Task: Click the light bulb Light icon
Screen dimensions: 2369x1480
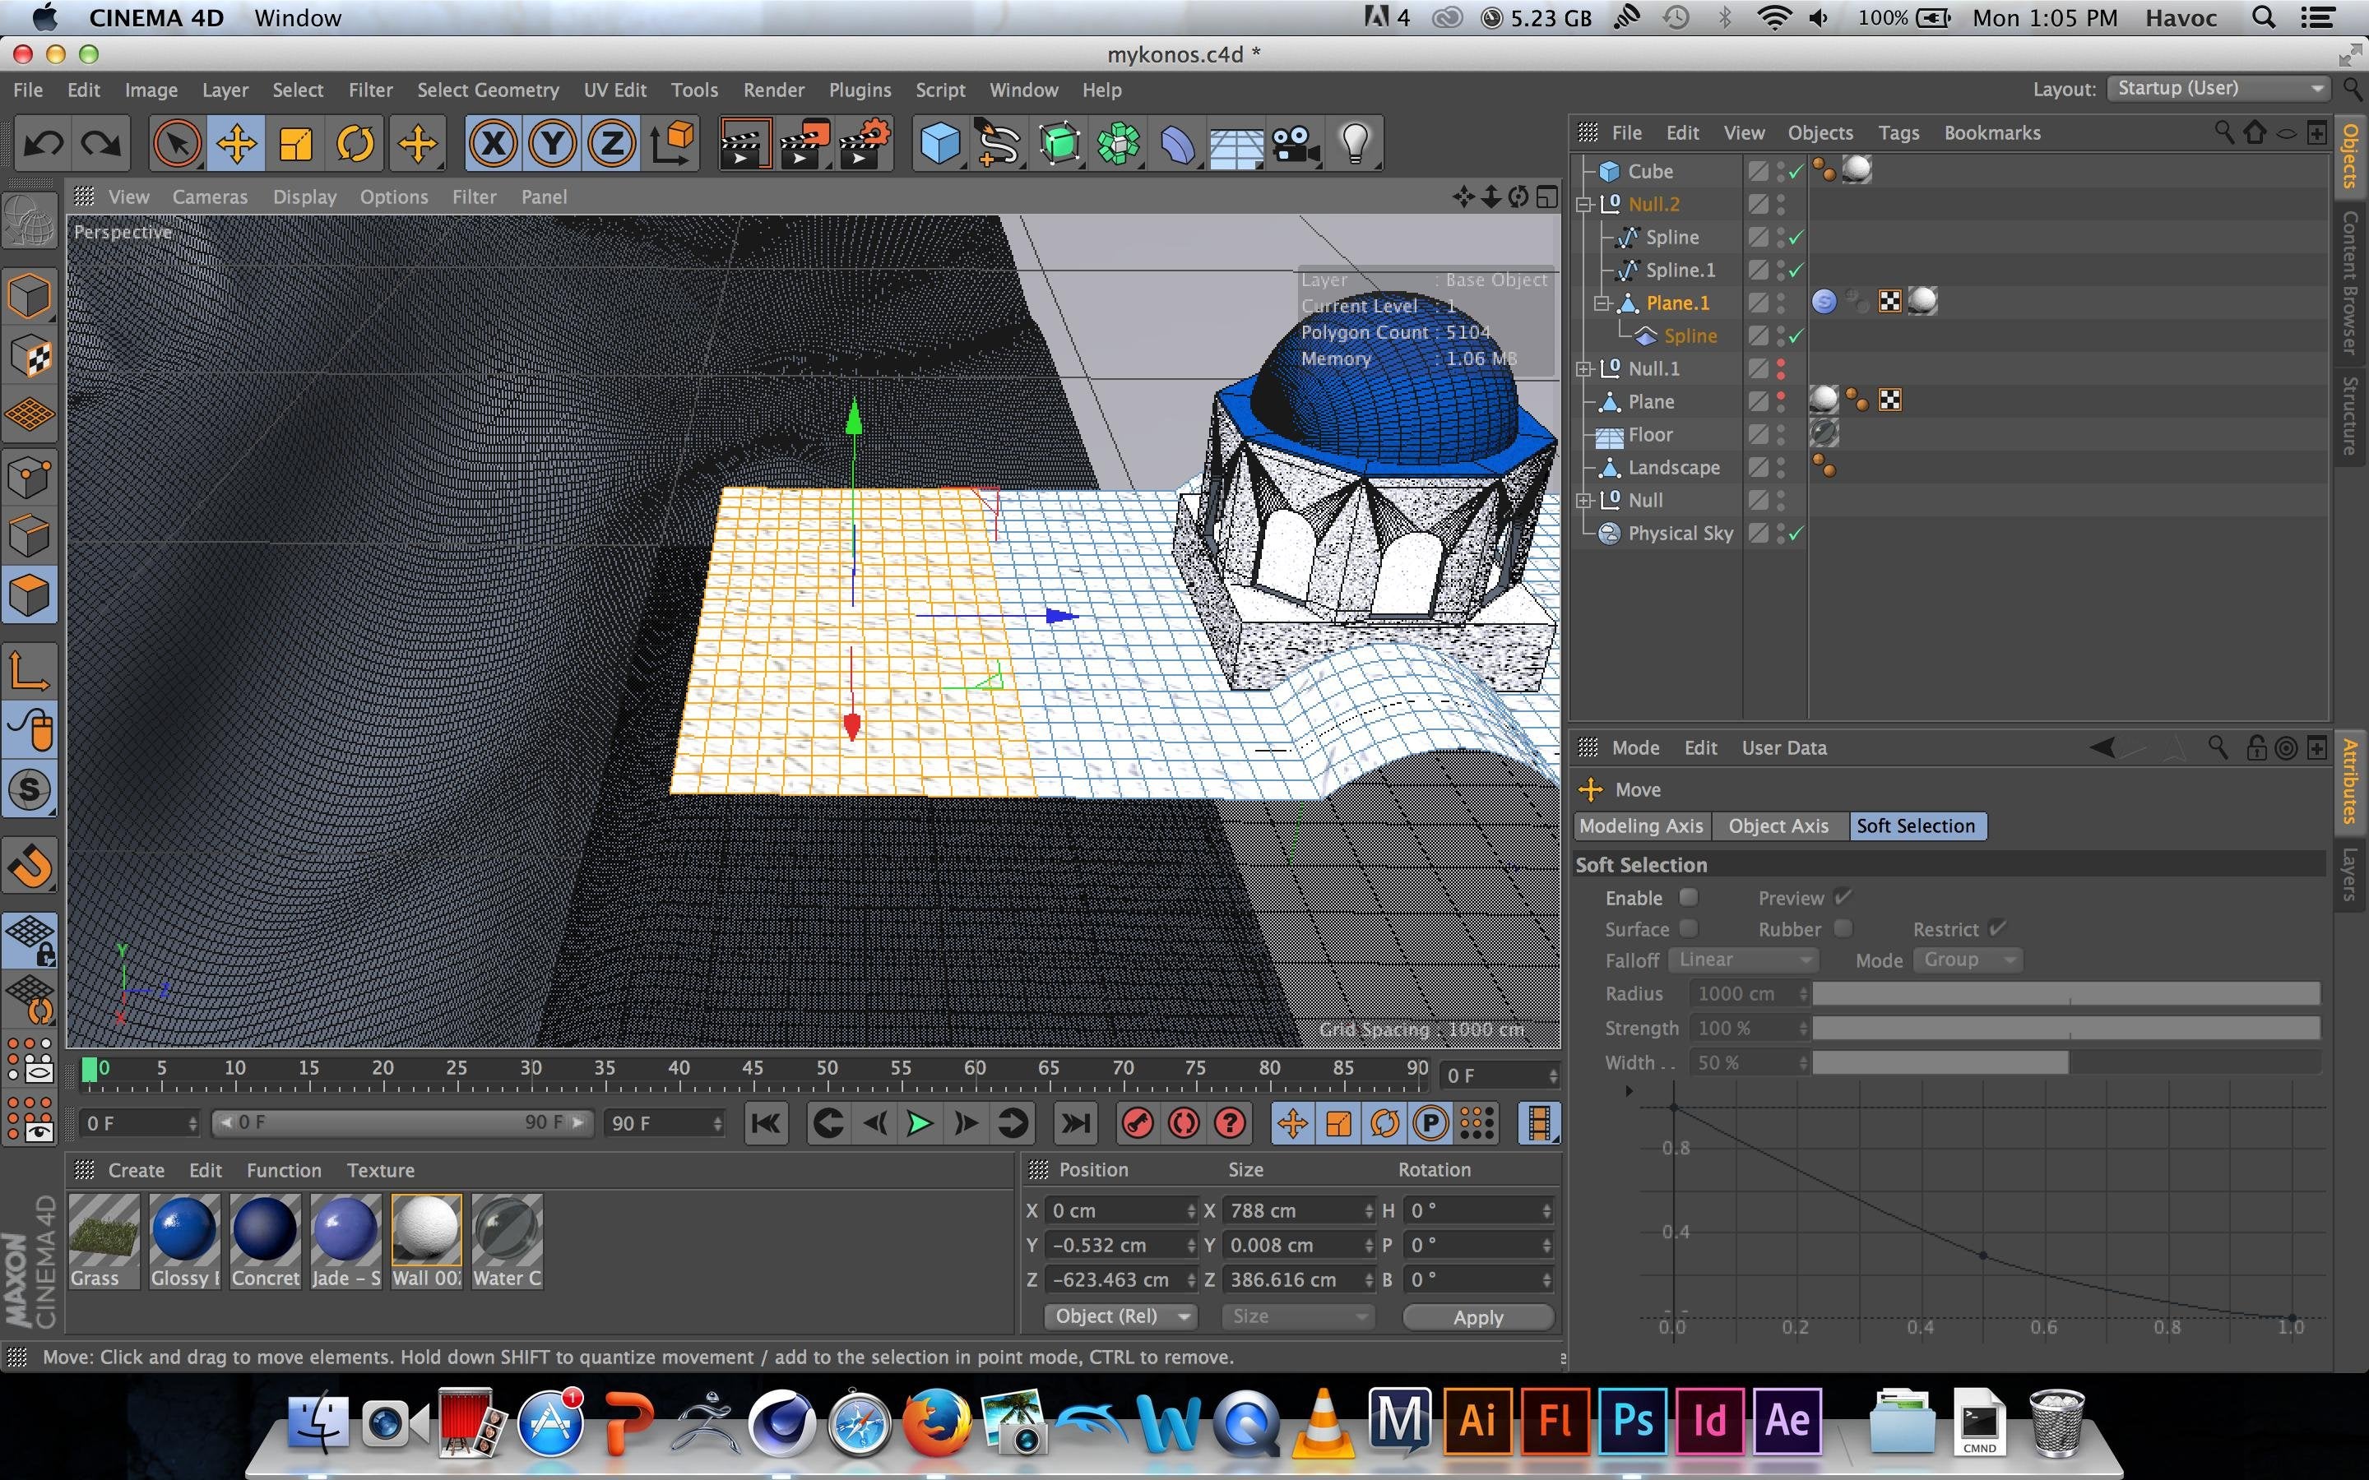Action: (1355, 145)
